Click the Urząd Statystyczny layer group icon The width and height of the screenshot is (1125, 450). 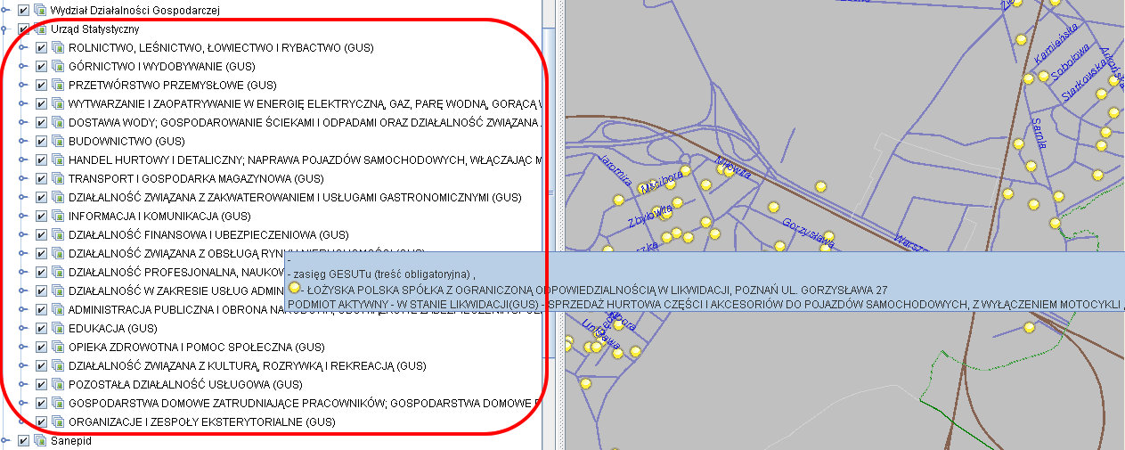coord(40,29)
